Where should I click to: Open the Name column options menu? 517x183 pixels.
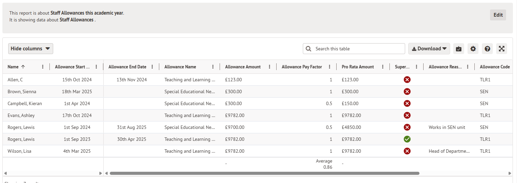tap(43, 67)
